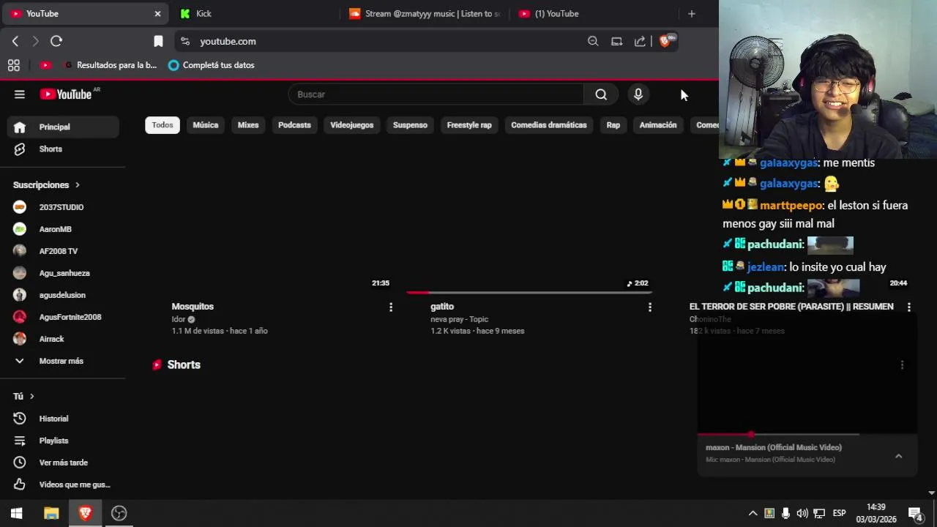Select the Todos filter chip
Screen dimensions: 937x527
coord(163,125)
